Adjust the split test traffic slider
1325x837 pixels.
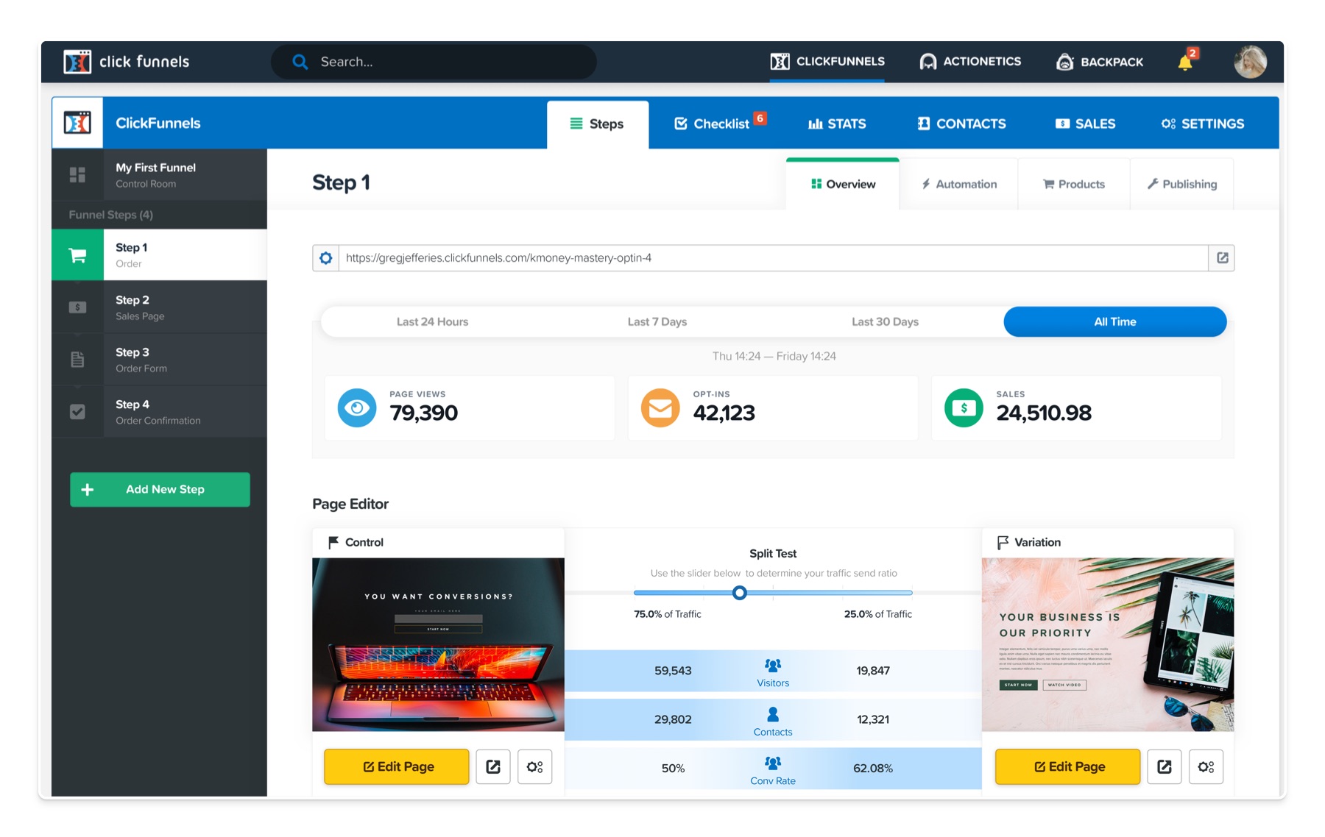pyautogui.click(x=739, y=593)
